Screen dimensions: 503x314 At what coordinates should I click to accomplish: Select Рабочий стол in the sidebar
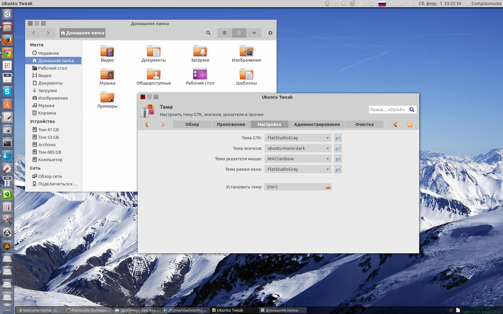53,68
